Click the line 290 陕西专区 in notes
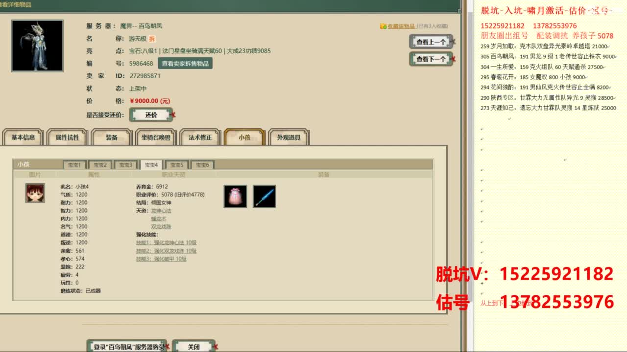The width and height of the screenshot is (627, 352). pos(549,98)
